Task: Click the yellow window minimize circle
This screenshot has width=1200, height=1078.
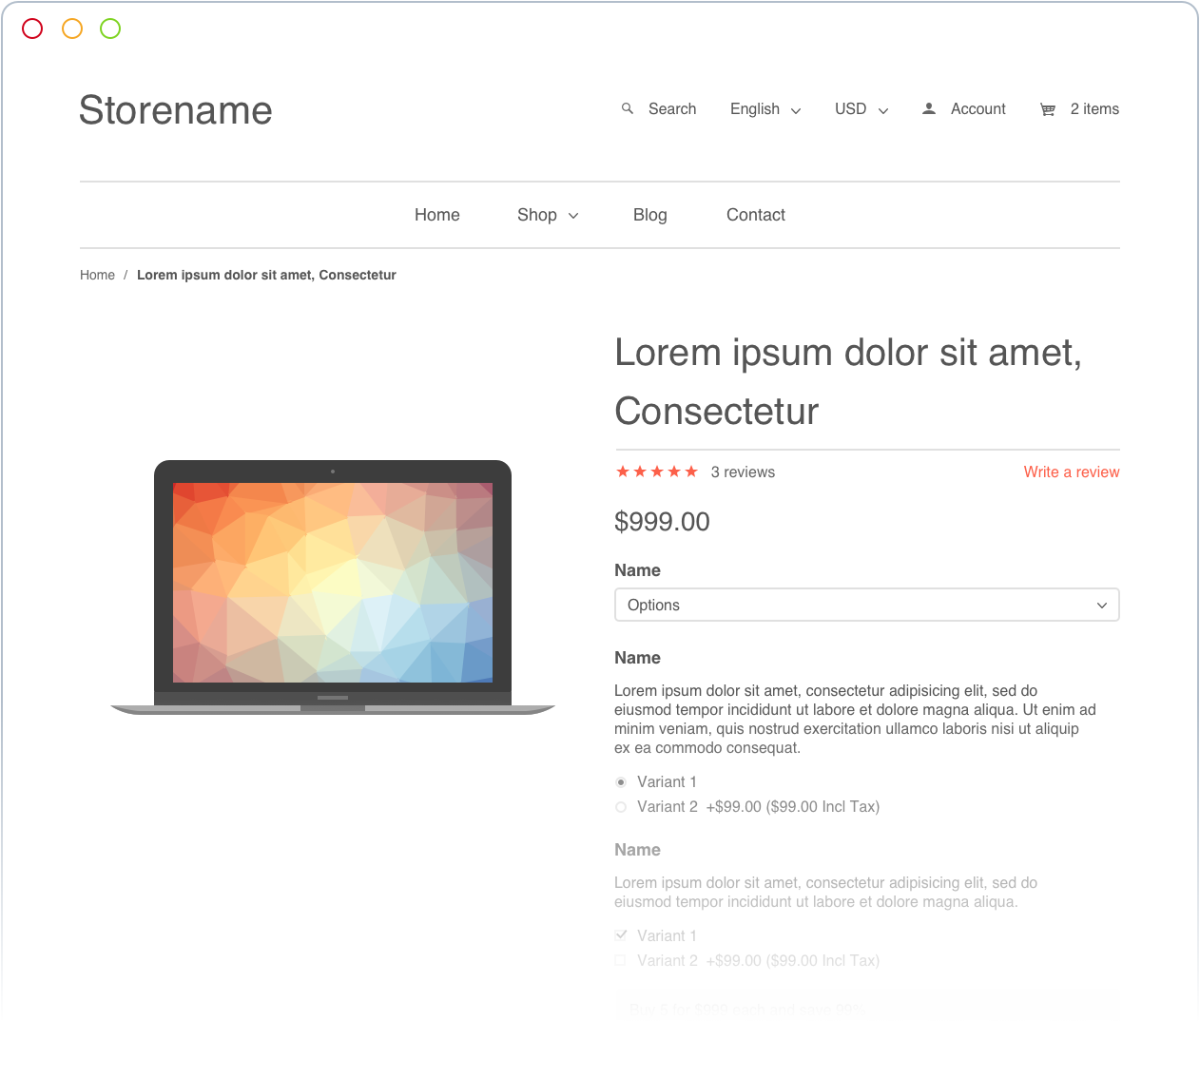Action: click(x=72, y=29)
